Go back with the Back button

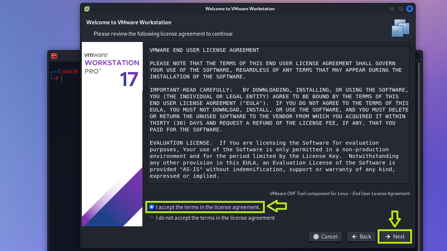[x=361, y=237]
